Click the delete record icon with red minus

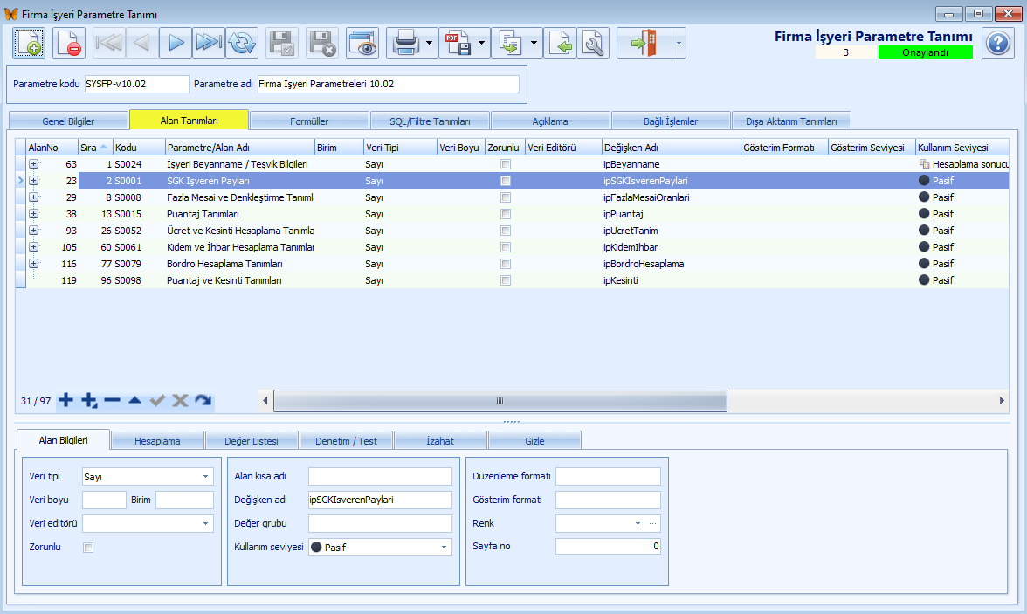pyautogui.click(x=69, y=43)
